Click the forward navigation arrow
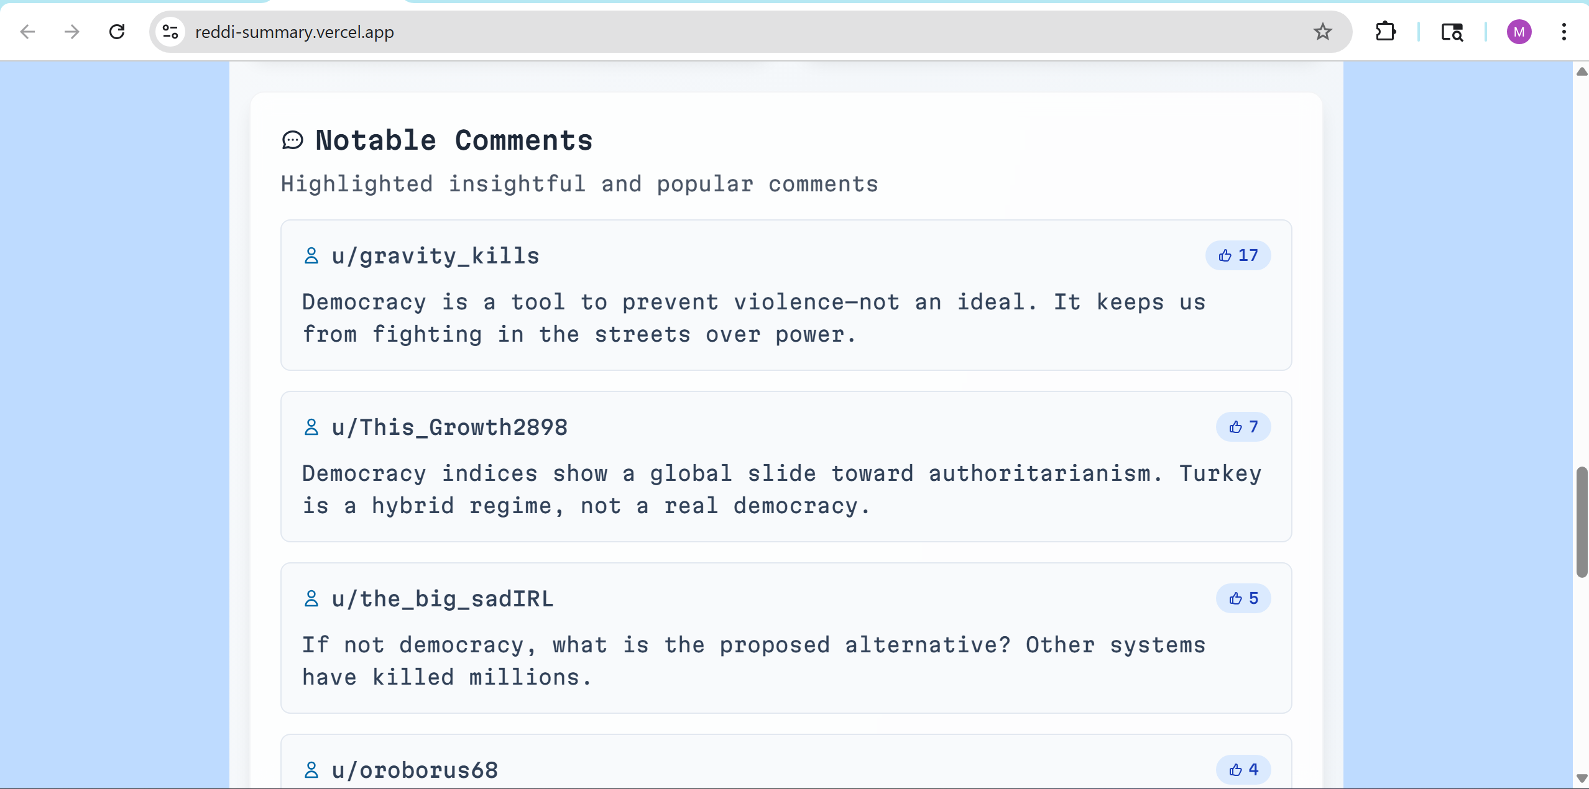The image size is (1589, 789). [x=72, y=32]
